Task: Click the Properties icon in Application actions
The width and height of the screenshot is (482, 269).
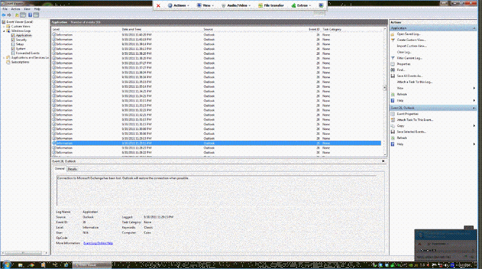Action: (393, 64)
